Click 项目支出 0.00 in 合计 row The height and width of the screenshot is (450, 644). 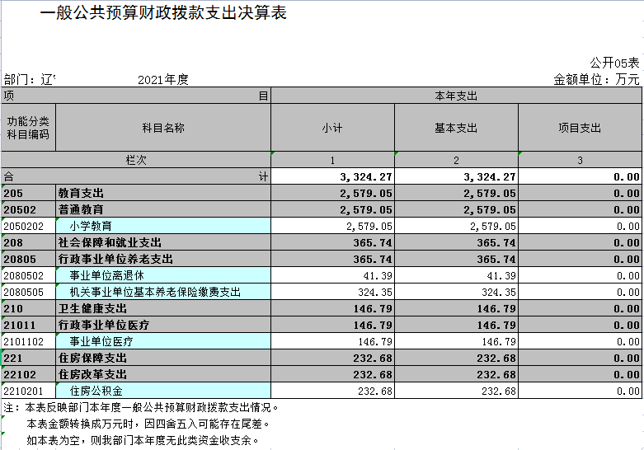click(580, 176)
